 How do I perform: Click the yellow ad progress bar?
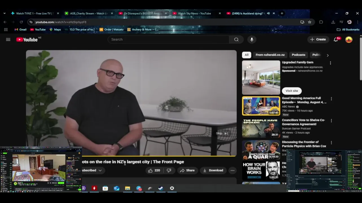click(131, 156)
